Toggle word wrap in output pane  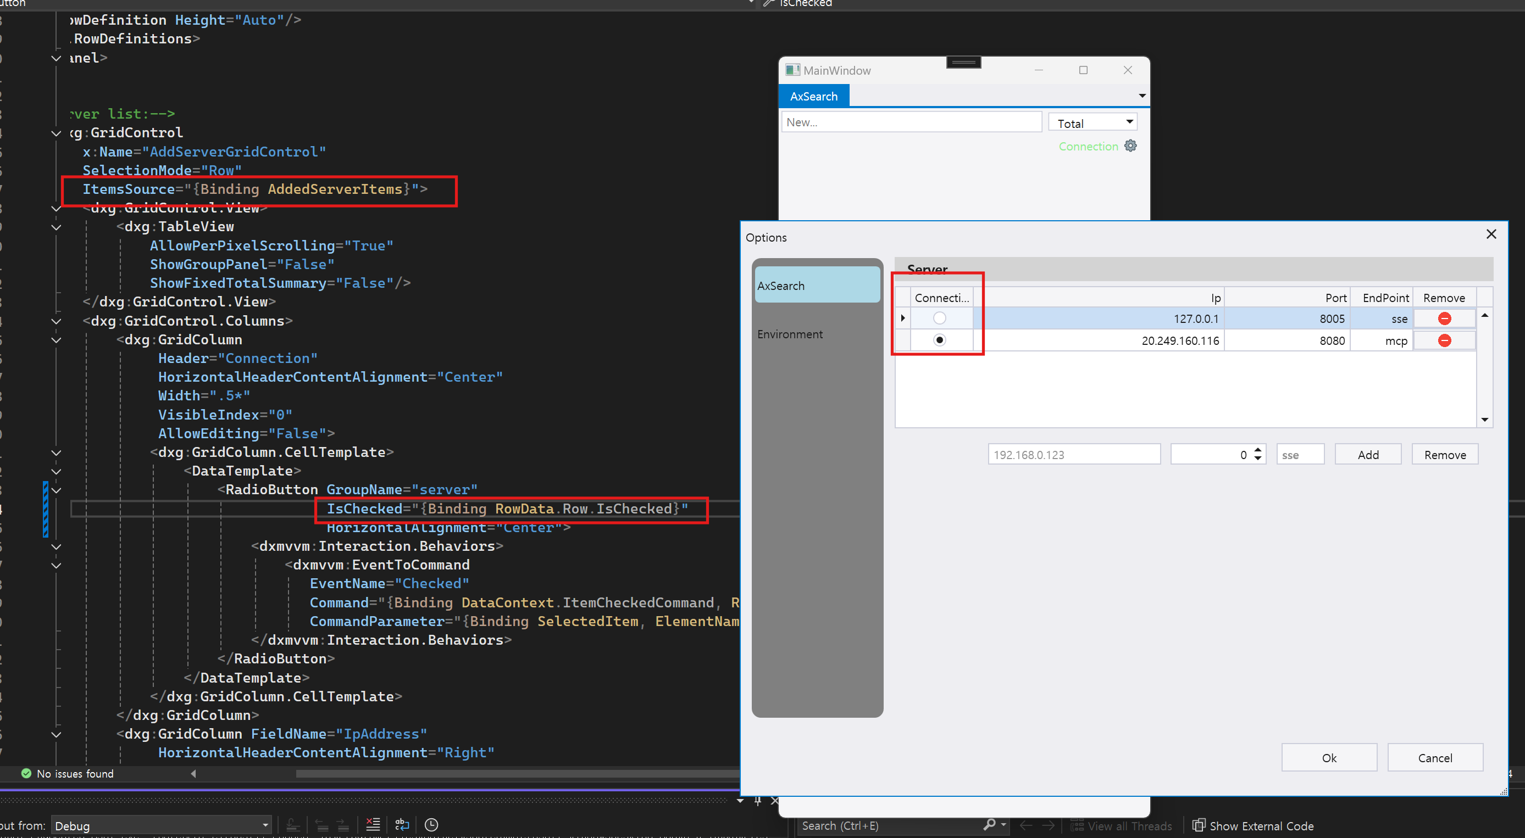tap(402, 824)
